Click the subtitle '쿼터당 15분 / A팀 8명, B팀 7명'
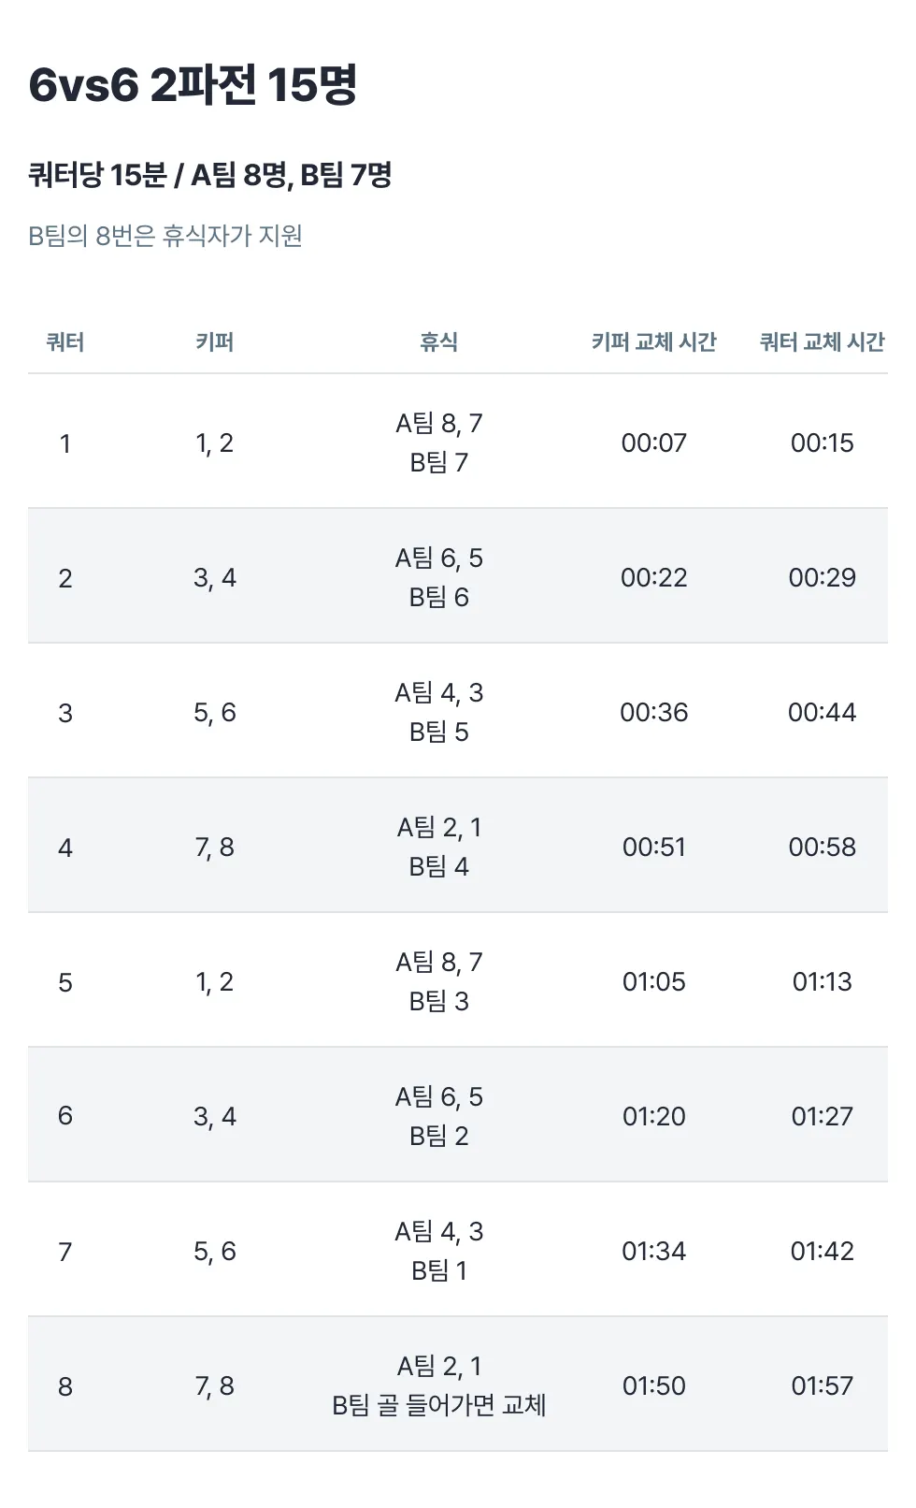The width and height of the screenshot is (916, 1508). (210, 175)
